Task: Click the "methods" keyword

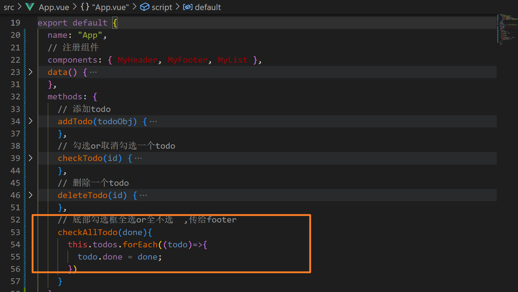Action: [65, 96]
